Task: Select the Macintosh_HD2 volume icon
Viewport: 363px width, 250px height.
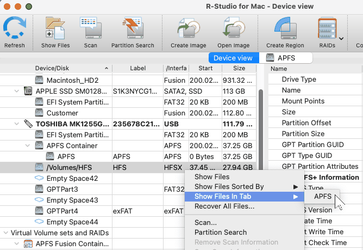Action: pyautogui.click(x=39, y=80)
